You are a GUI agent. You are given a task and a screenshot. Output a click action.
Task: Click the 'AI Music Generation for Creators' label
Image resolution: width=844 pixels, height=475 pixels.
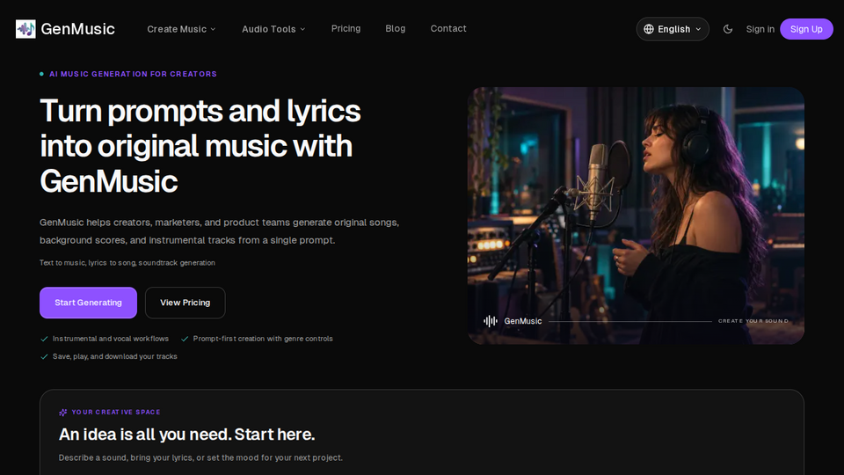pos(133,74)
